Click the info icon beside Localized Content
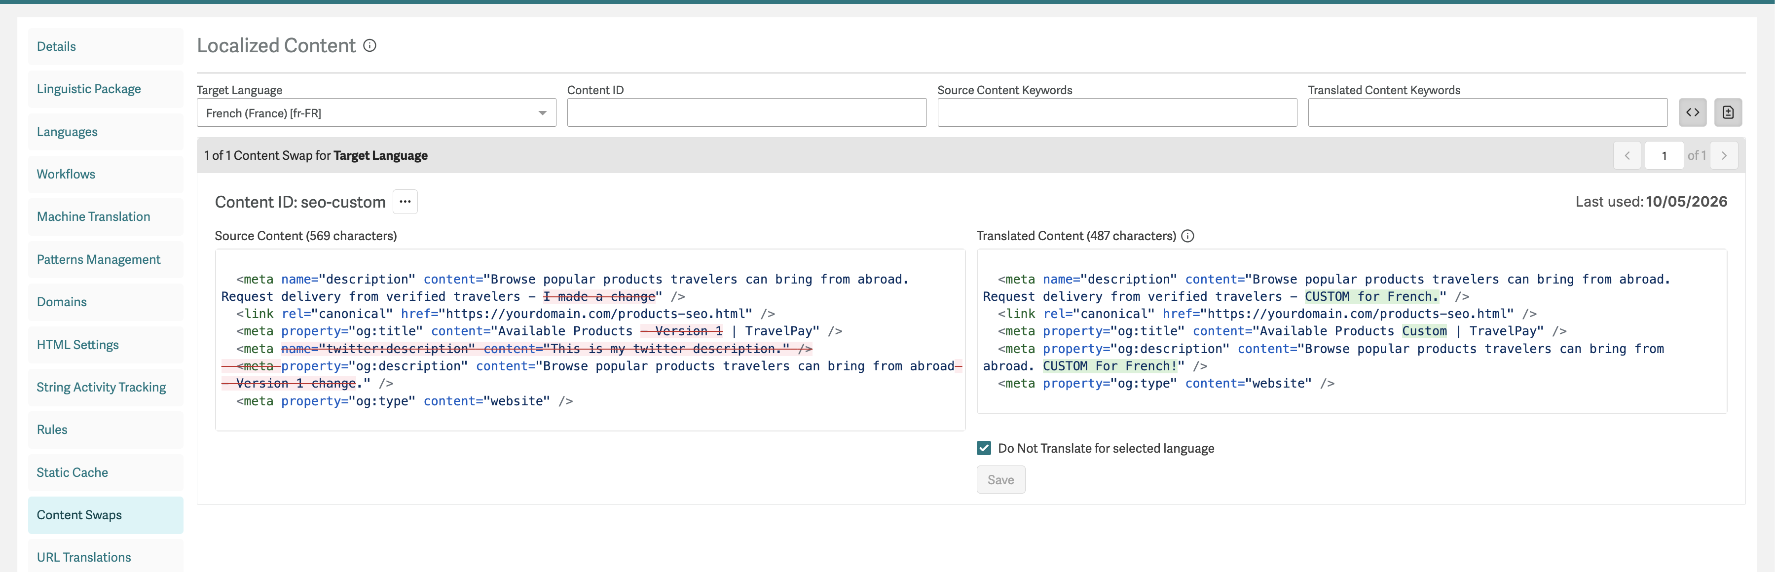This screenshot has width=1775, height=572. point(370,45)
